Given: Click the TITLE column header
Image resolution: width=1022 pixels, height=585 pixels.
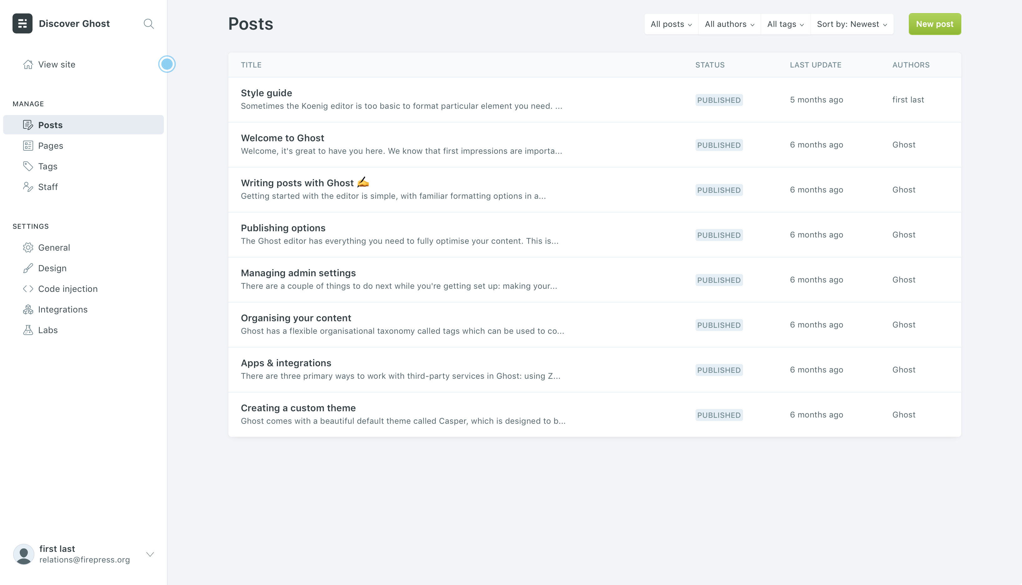Looking at the screenshot, I should [x=251, y=65].
